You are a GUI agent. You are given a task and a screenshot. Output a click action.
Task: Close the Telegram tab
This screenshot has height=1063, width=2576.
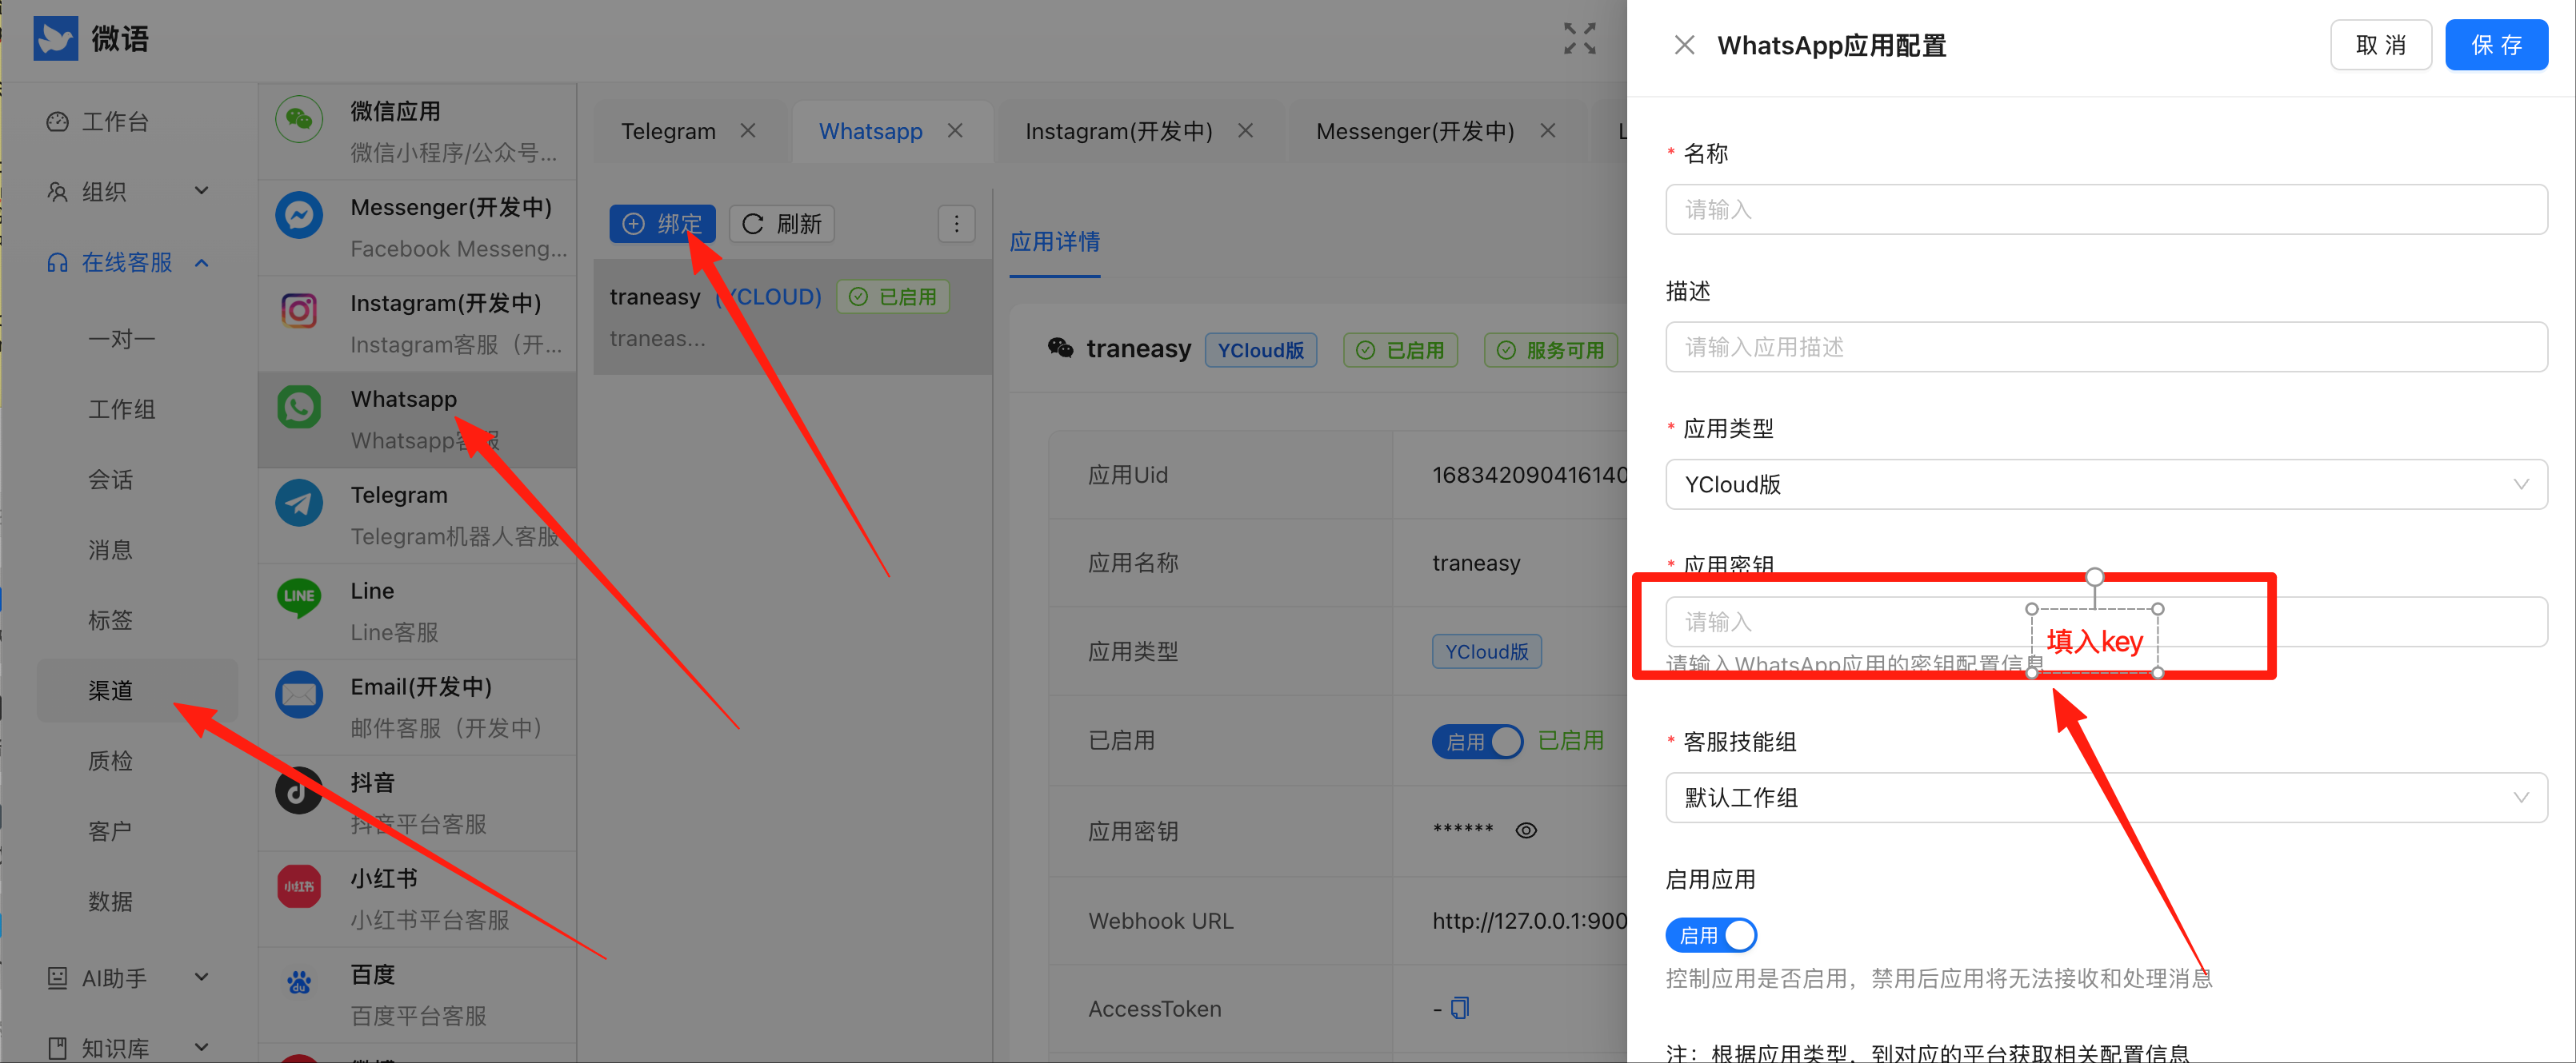[748, 131]
